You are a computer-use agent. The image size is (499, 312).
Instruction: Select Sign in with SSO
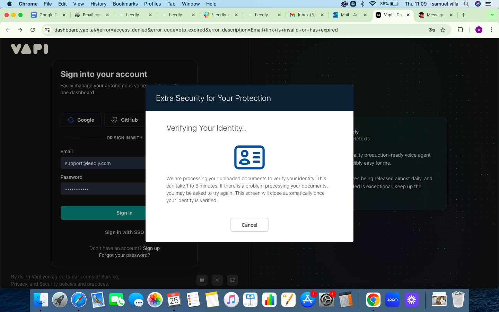point(124,232)
